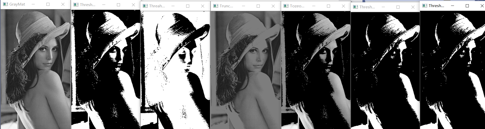This screenshot has width=485, height=129.
Task: Click the app icon of the Thresh... window beside GrayMat
Action: point(76,5)
